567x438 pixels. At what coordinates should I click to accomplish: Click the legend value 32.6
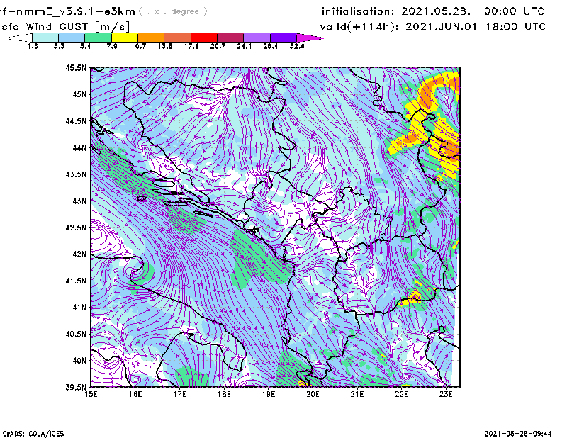297,46
